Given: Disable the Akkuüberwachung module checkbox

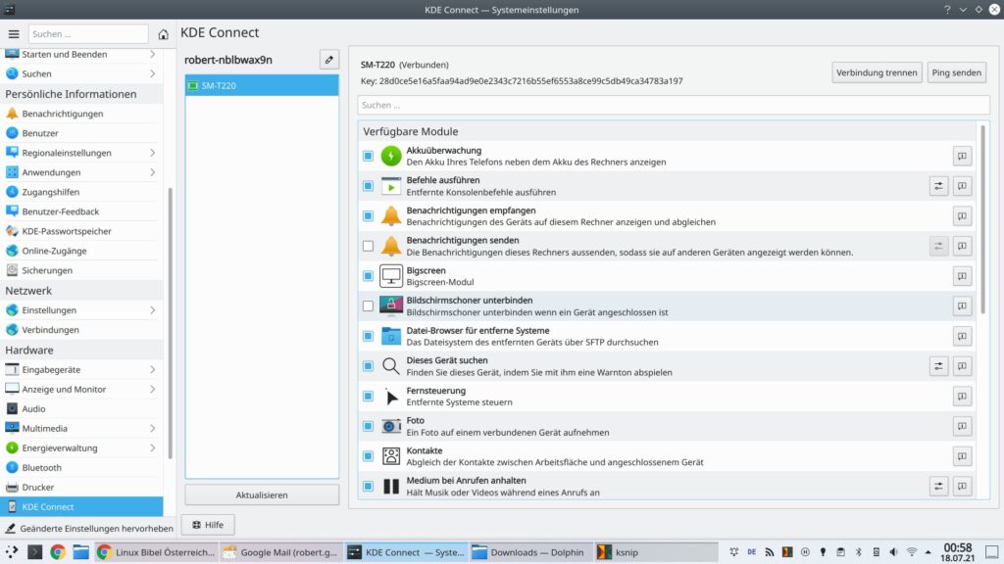Looking at the screenshot, I should click(368, 156).
